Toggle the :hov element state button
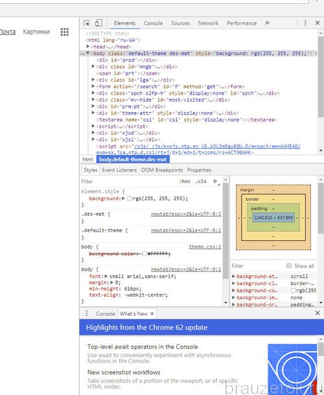 [185, 181]
